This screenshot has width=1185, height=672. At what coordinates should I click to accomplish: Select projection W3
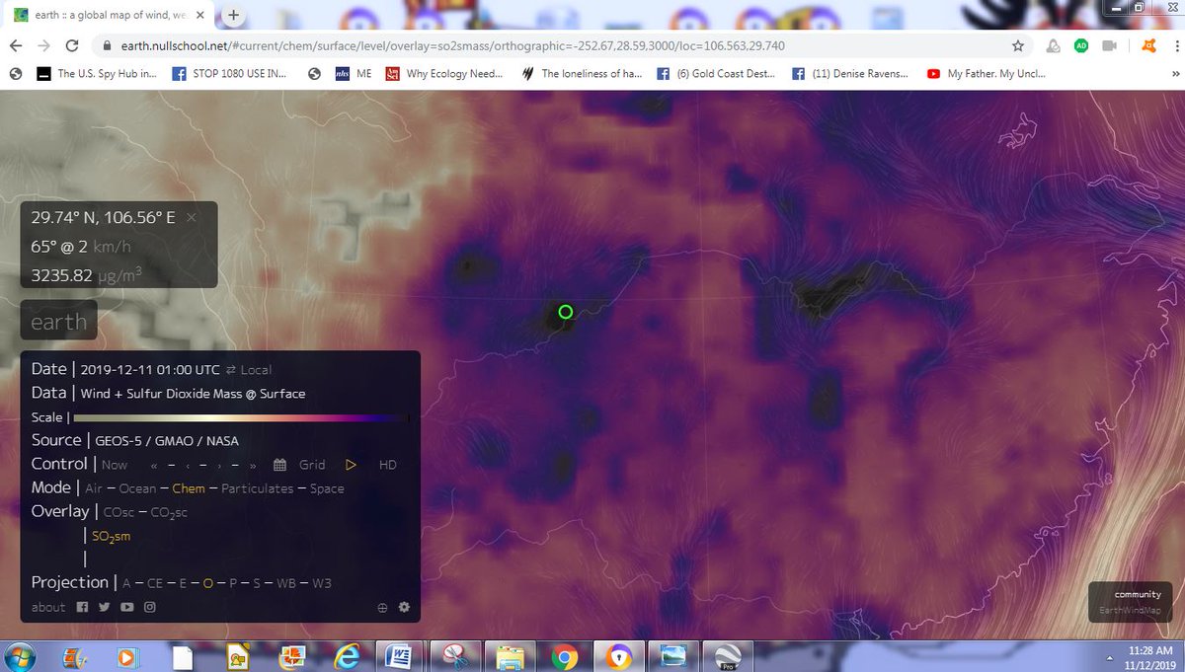click(x=322, y=583)
